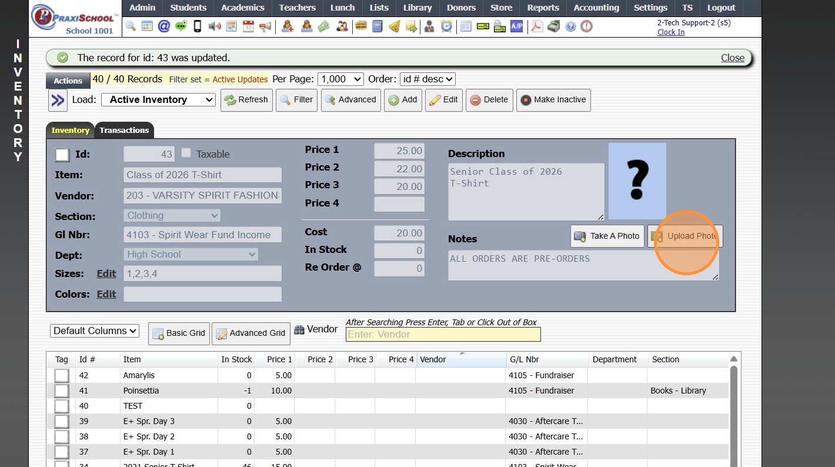This screenshot has width=835, height=467.
Task: Click the Edit link next to Sizes
Action: 106,273
